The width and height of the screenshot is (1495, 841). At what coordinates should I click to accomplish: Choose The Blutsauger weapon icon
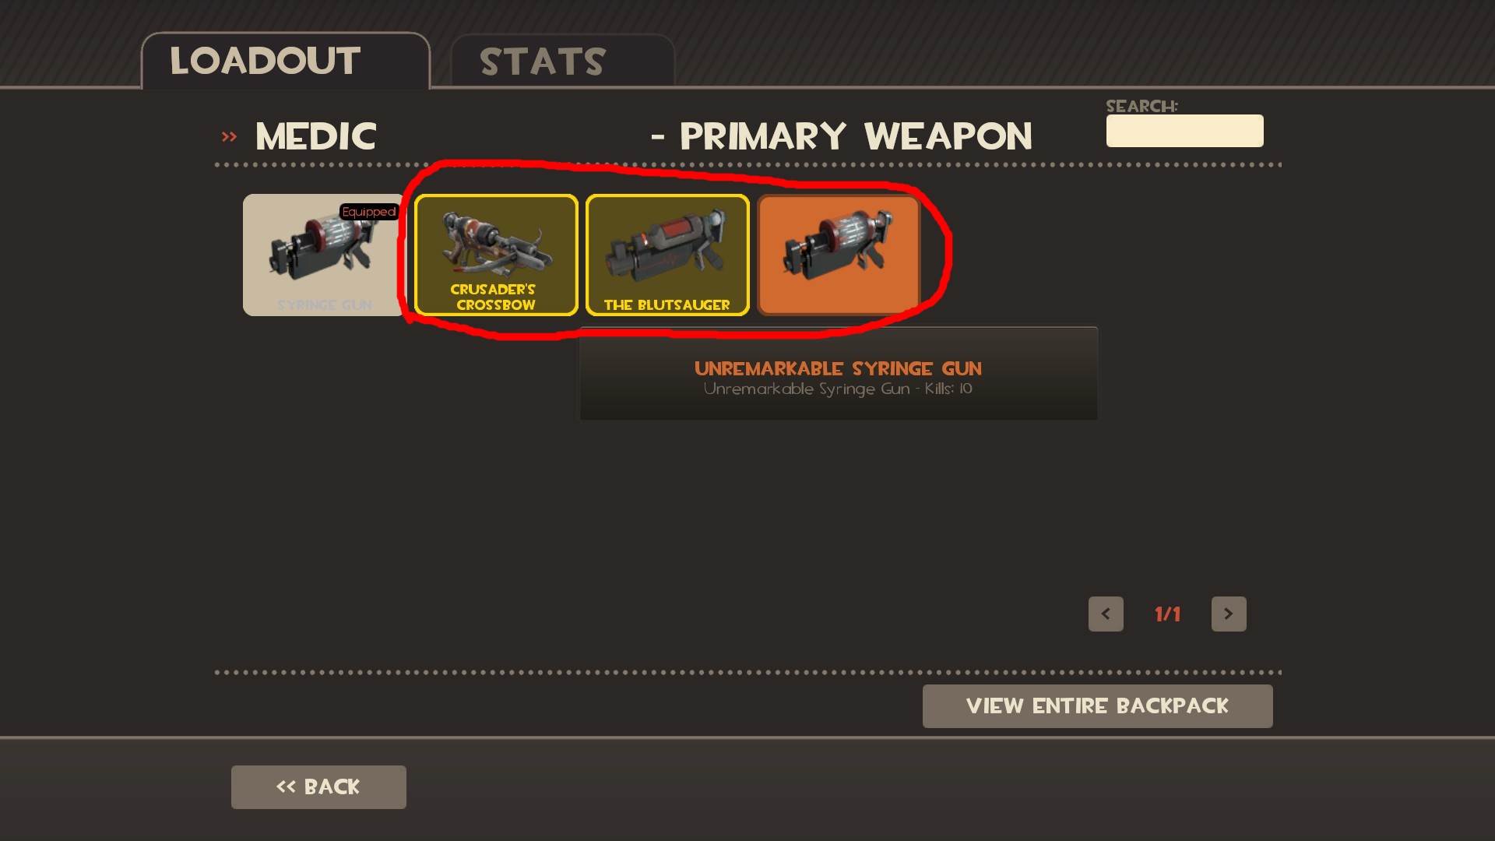[667, 255]
